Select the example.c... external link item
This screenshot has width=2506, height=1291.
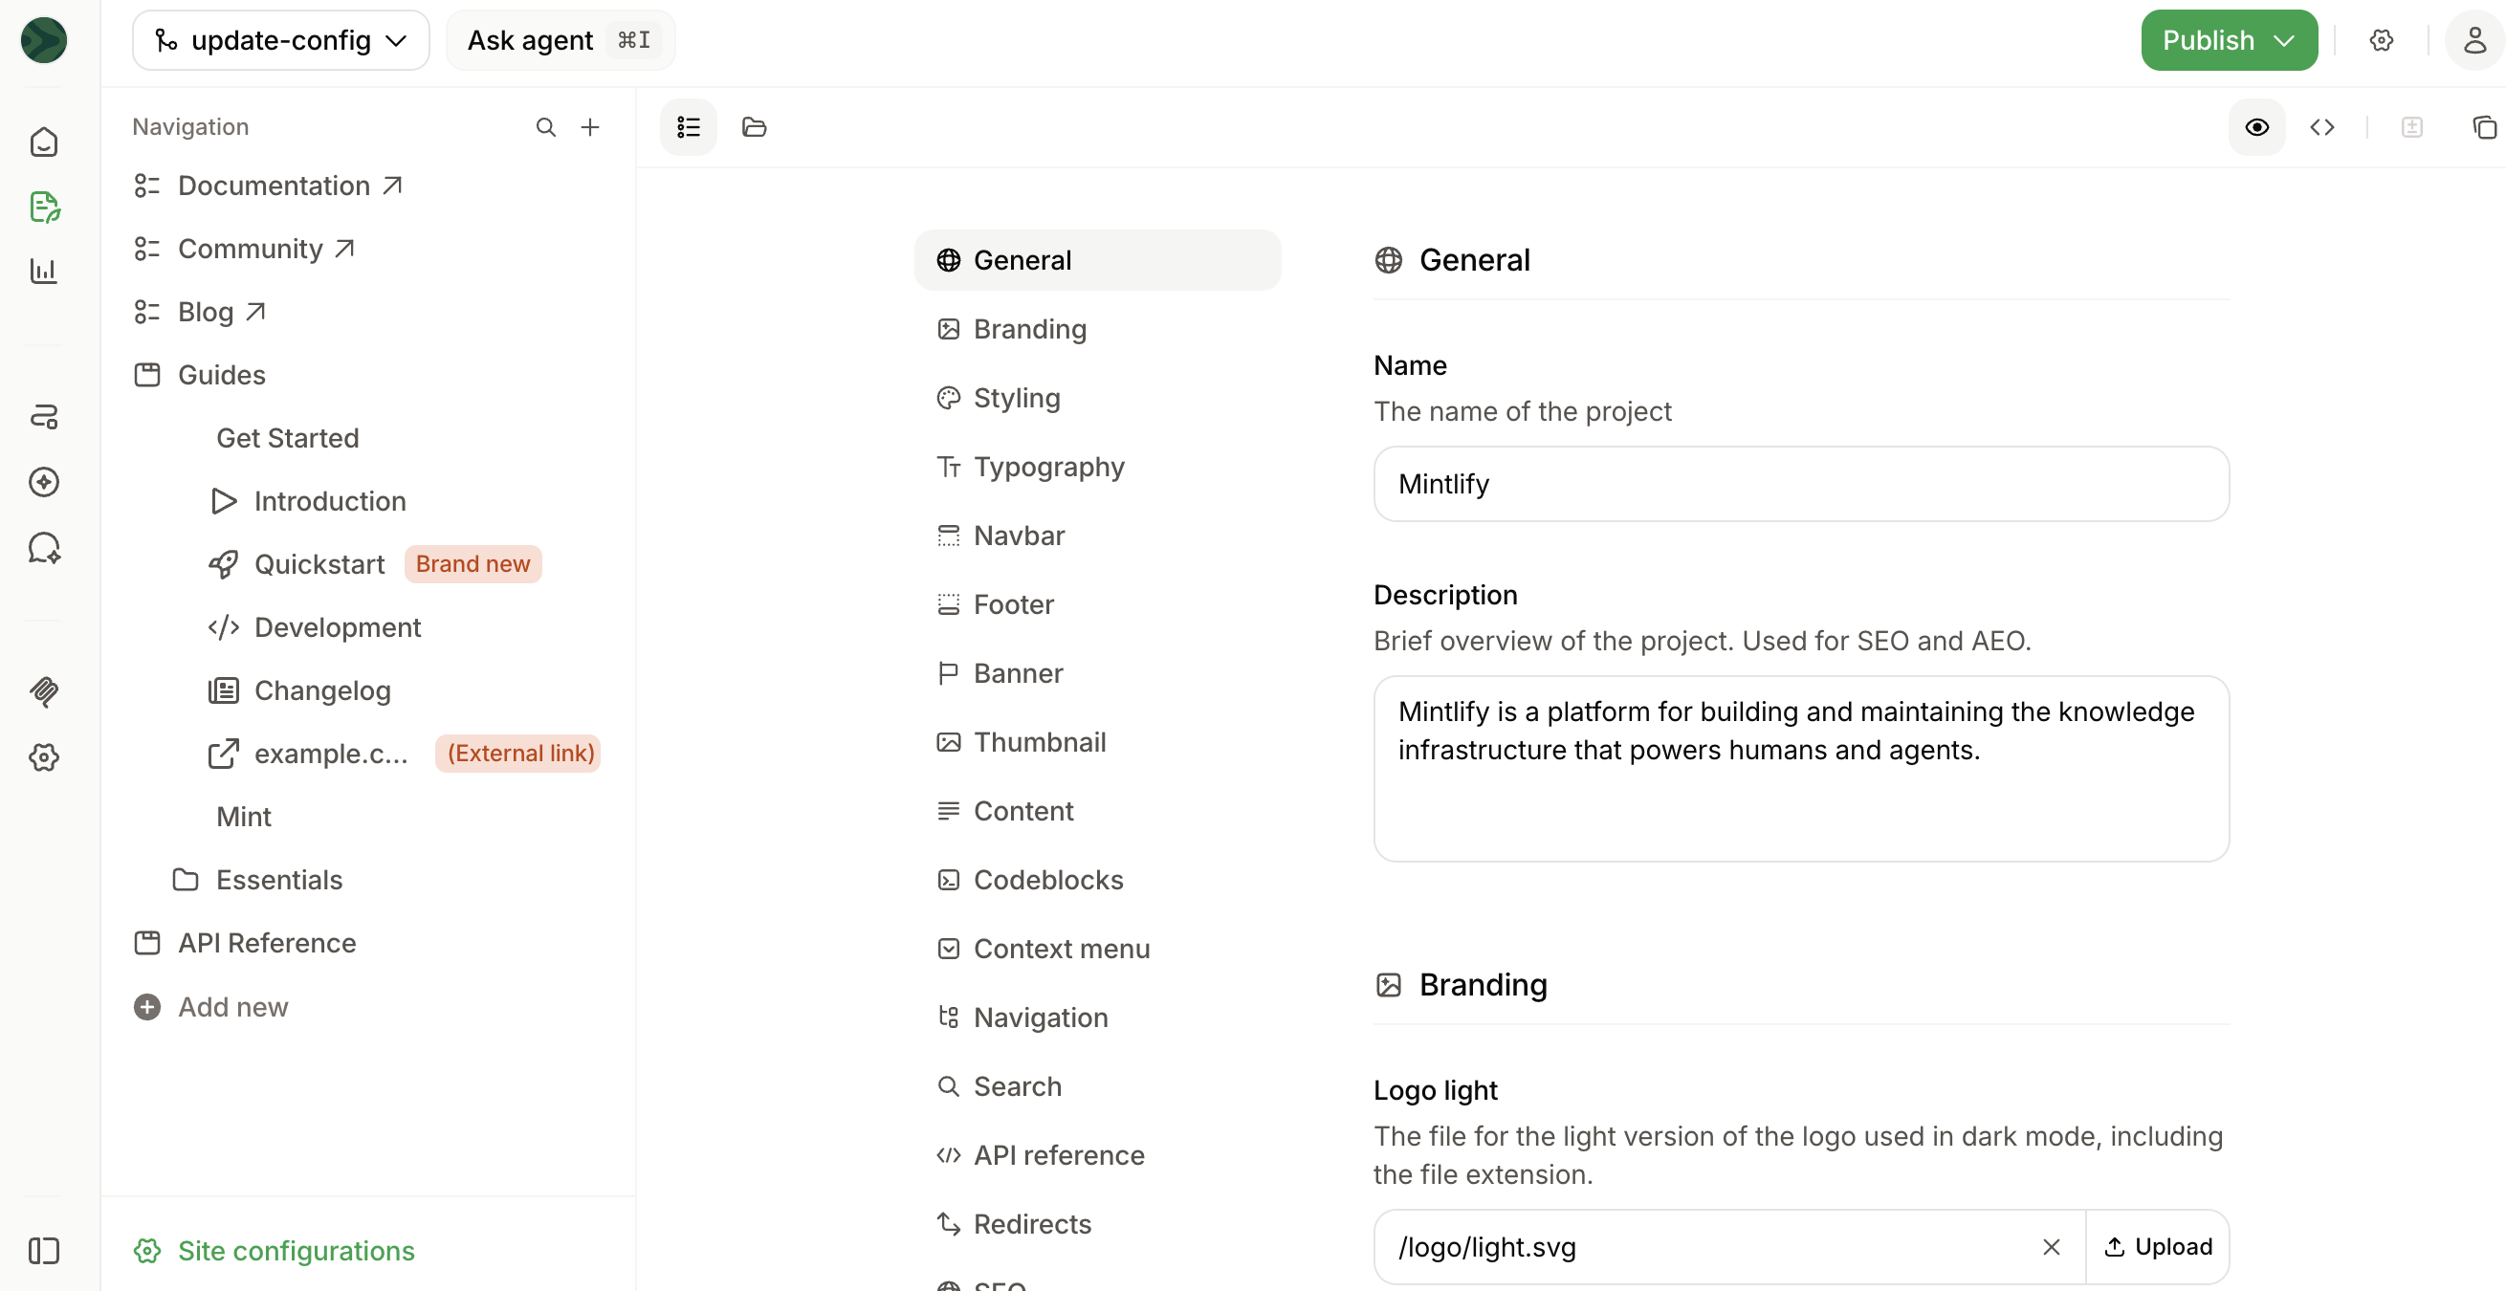[307, 754]
